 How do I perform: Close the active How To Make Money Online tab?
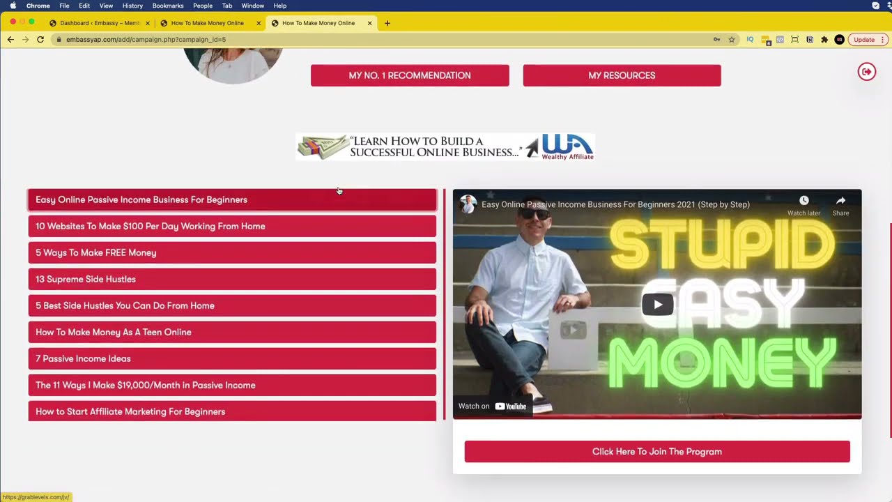[369, 23]
